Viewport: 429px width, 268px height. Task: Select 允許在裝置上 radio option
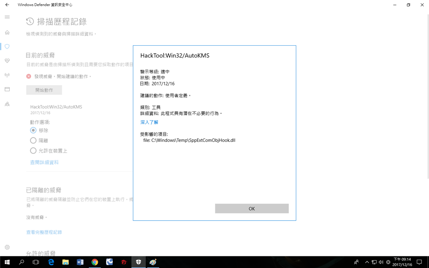[33, 150]
